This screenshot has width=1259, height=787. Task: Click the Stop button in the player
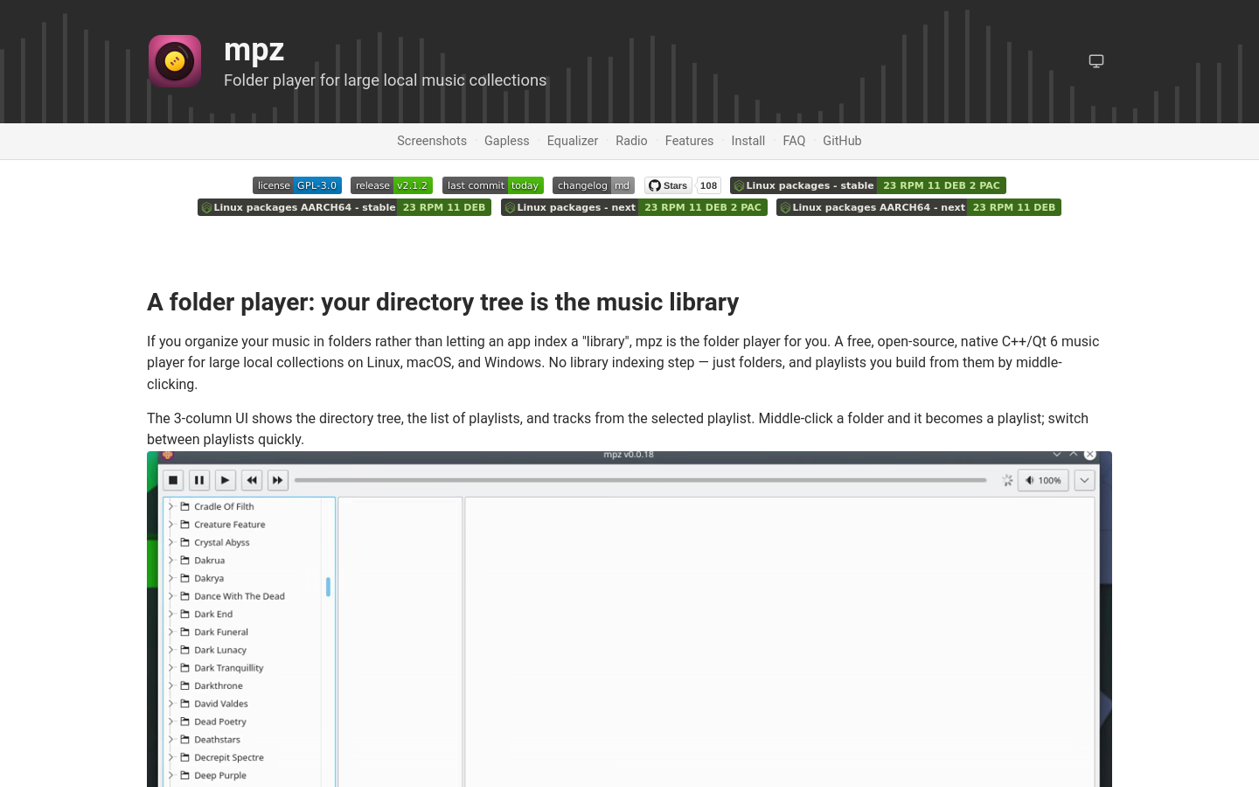coord(173,480)
